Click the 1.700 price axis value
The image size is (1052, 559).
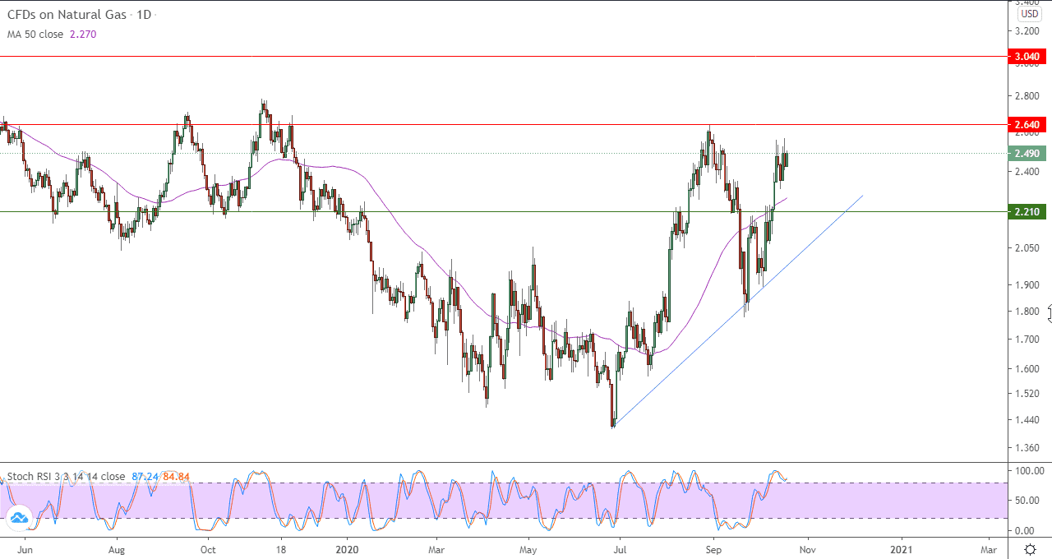pos(1028,340)
